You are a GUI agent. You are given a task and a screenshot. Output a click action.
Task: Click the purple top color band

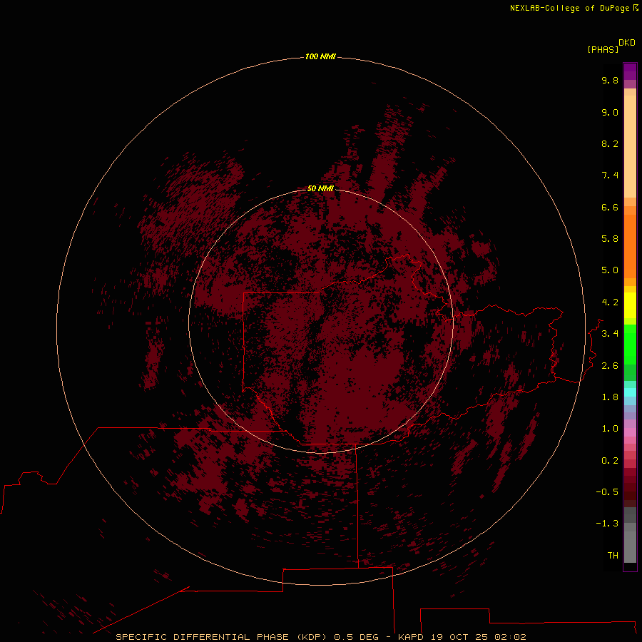click(x=630, y=71)
